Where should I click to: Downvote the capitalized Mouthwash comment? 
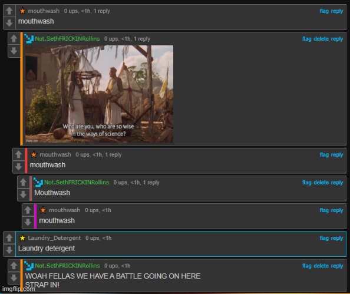pos(23,194)
